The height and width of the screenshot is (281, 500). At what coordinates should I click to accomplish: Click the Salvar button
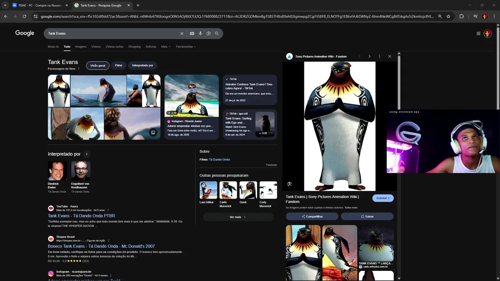pyautogui.click(x=367, y=216)
